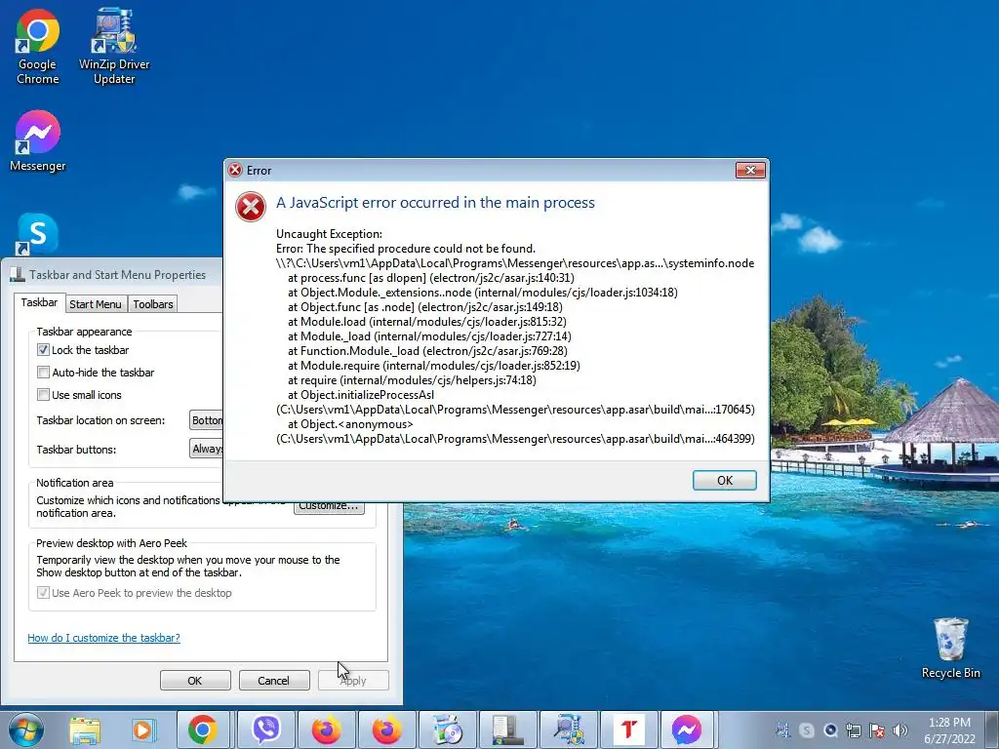Click the path line ending in 464399
The width and height of the screenshot is (999, 749).
[515, 439]
